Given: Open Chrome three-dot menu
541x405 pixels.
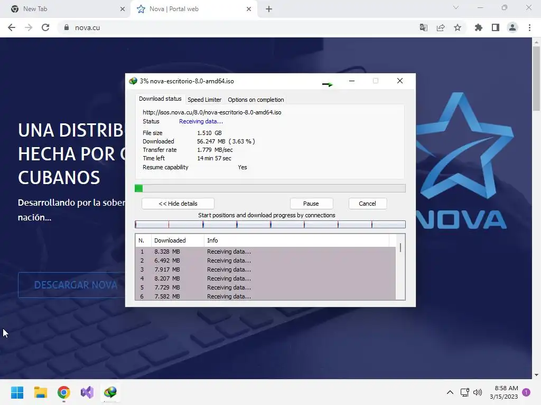Looking at the screenshot, I should [x=529, y=27].
